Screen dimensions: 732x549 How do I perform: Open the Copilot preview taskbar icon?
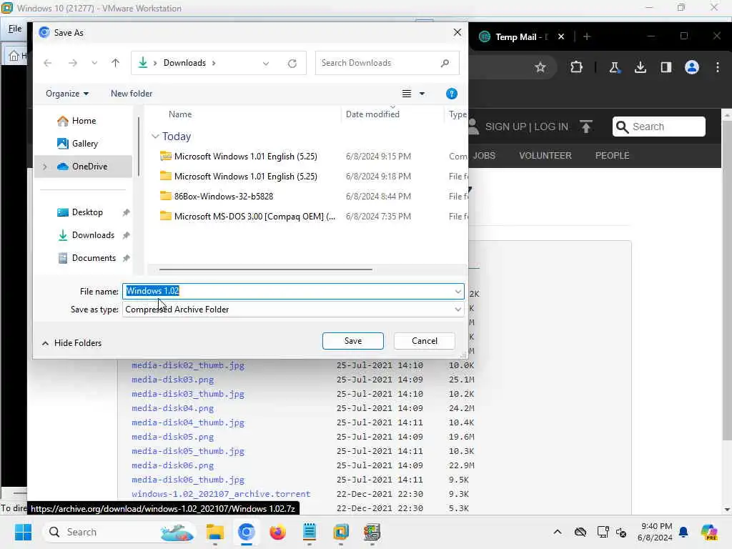[708, 532]
